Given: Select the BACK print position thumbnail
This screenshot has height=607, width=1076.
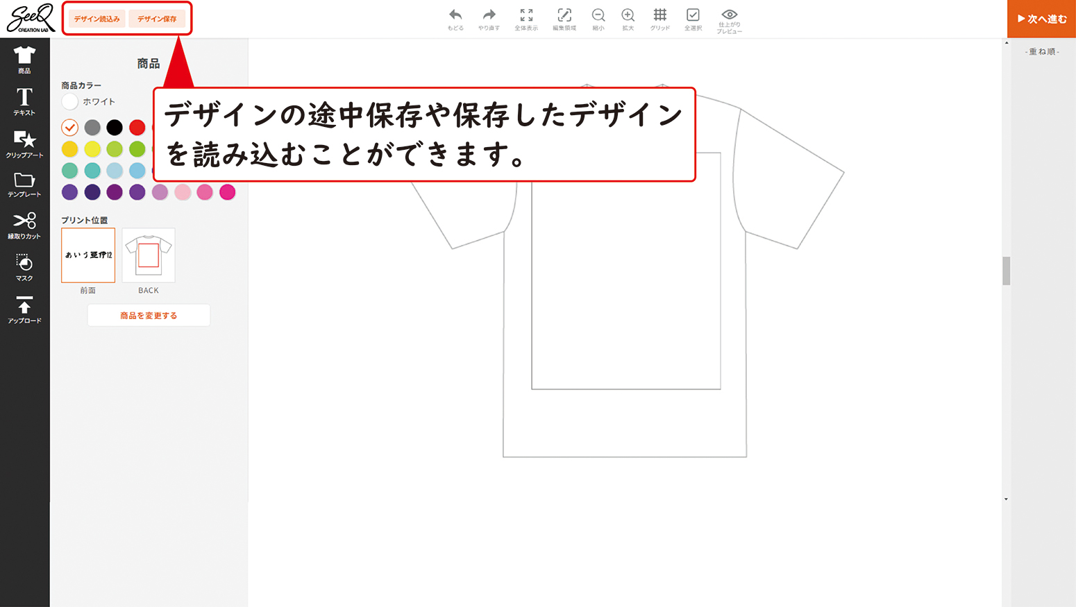Looking at the screenshot, I should coord(149,255).
